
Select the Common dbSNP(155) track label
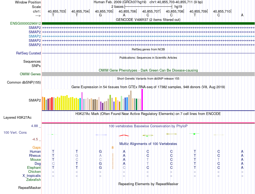24,82
